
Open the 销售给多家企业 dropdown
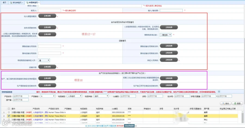(x=166, y=35)
